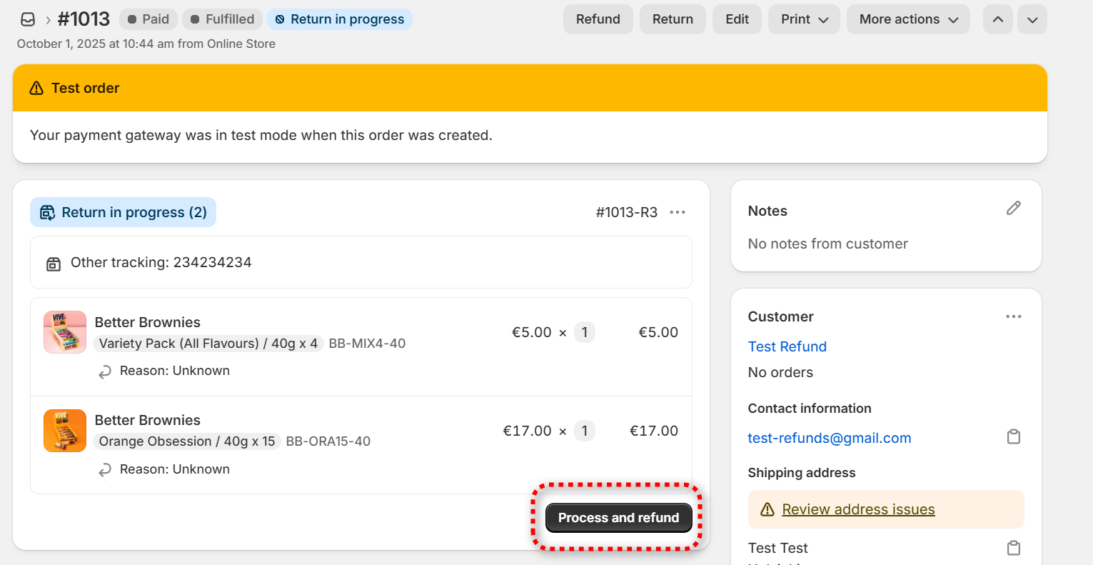This screenshot has width=1093, height=565.
Task: Go to previous order with up arrow
Action: (997, 19)
